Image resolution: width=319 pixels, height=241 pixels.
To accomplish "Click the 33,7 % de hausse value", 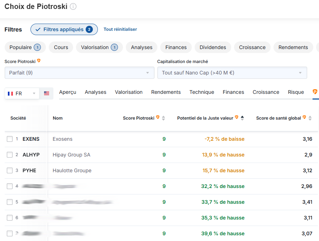I will pyautogui.click(x=223, y=202).
